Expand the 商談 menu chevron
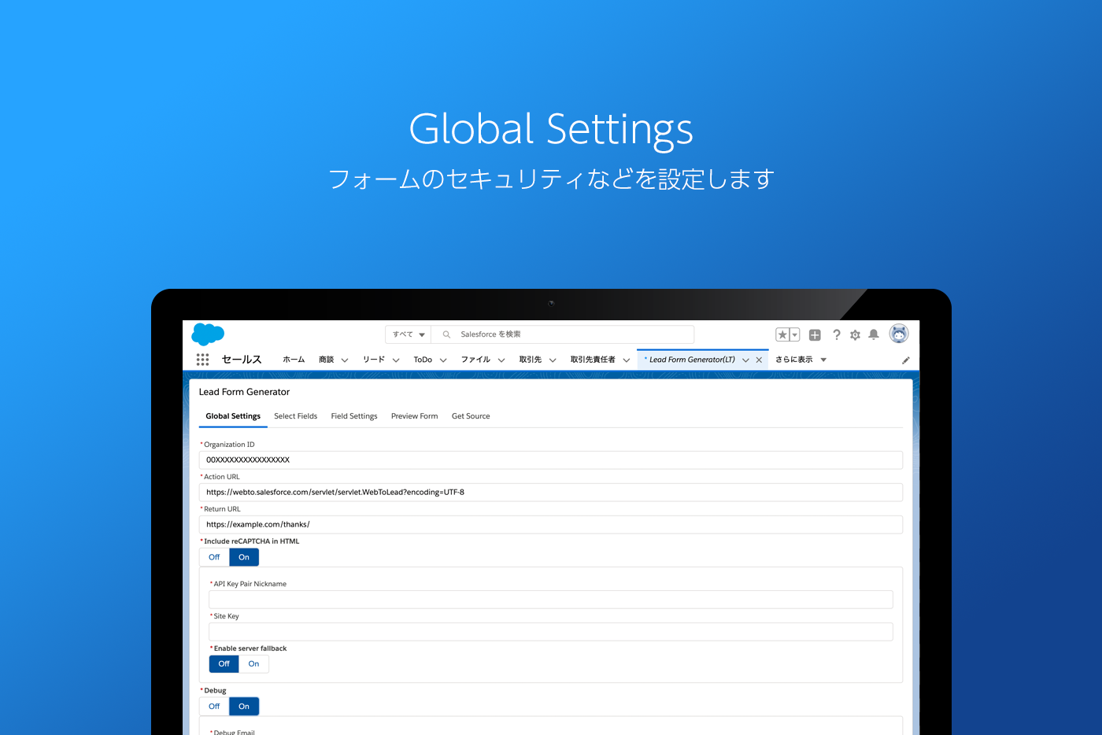This screenshot has height=735, width=1102. tap(345, 360)
